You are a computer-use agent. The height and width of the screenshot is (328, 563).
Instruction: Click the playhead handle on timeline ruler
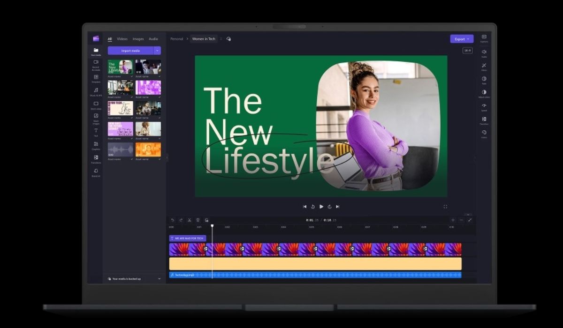(x=212, y=226)
